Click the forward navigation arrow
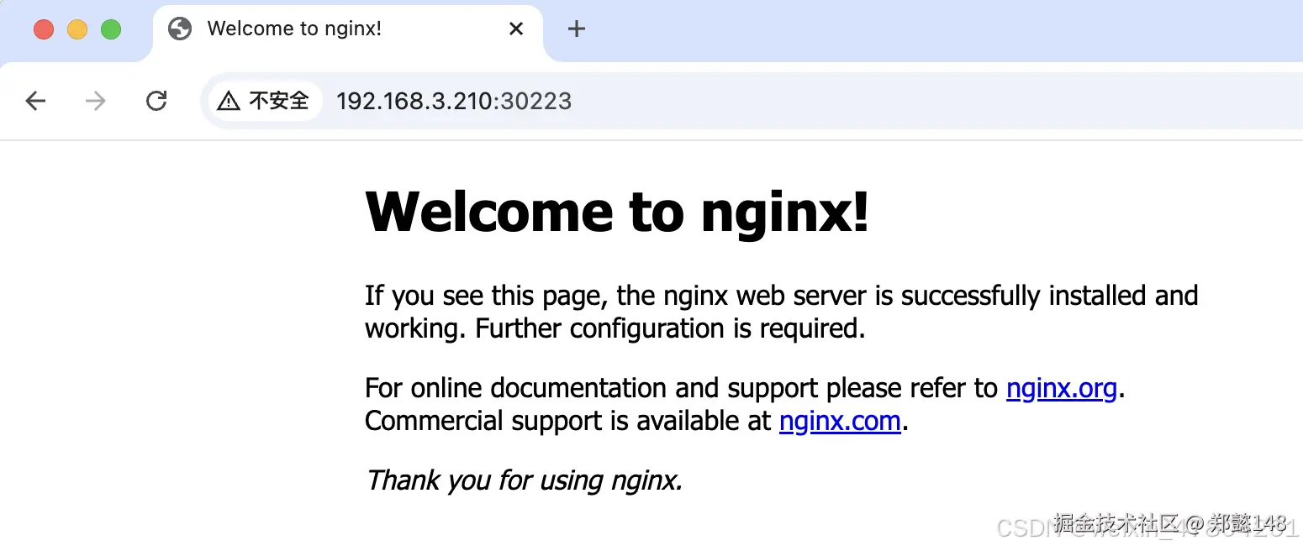This screenshot has height=551, width=1303. [96, 102]
